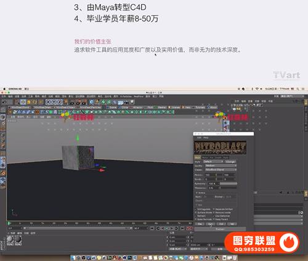Screen dimensions: 308x261
Task: Toggle the Keep Parent checkbox
Action: point(214,219)
